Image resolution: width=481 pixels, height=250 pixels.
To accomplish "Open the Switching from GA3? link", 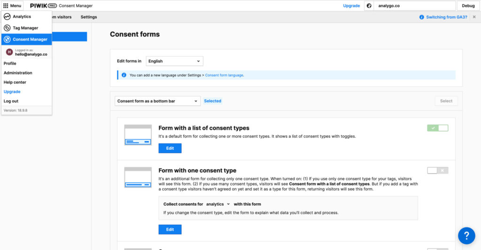I will tap(447, 17).
